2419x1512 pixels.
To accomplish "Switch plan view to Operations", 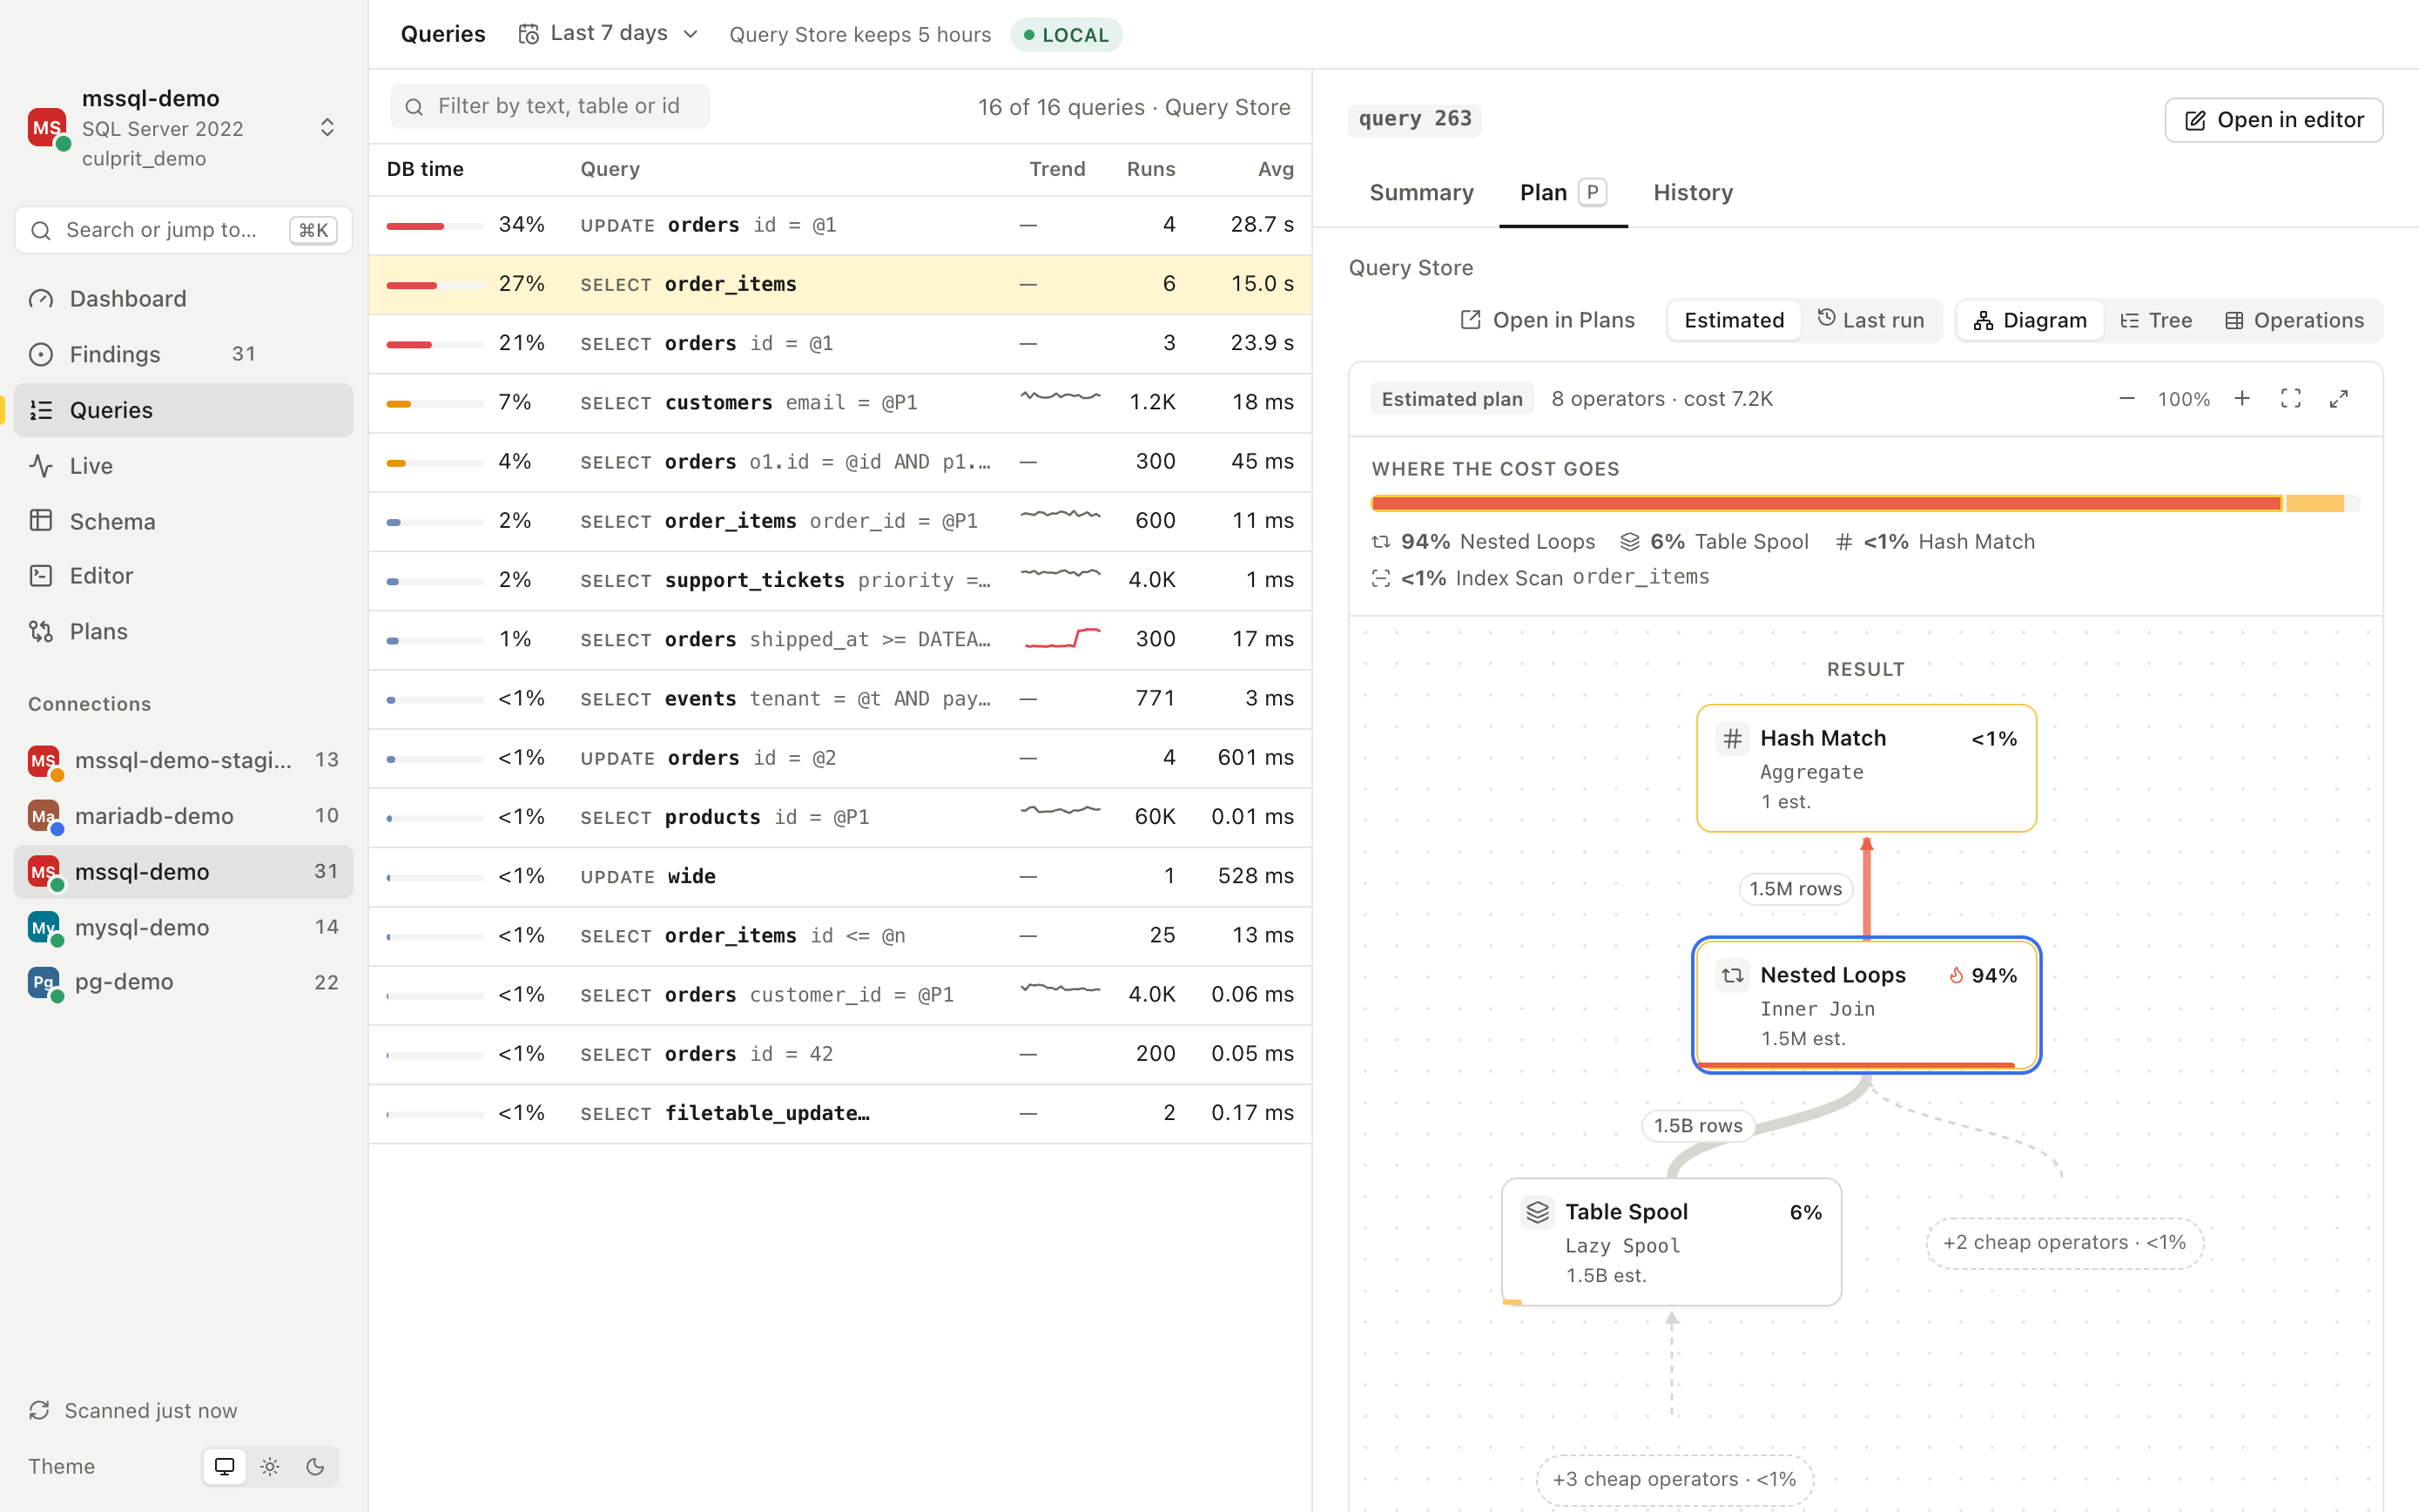I will (2294, 320).
